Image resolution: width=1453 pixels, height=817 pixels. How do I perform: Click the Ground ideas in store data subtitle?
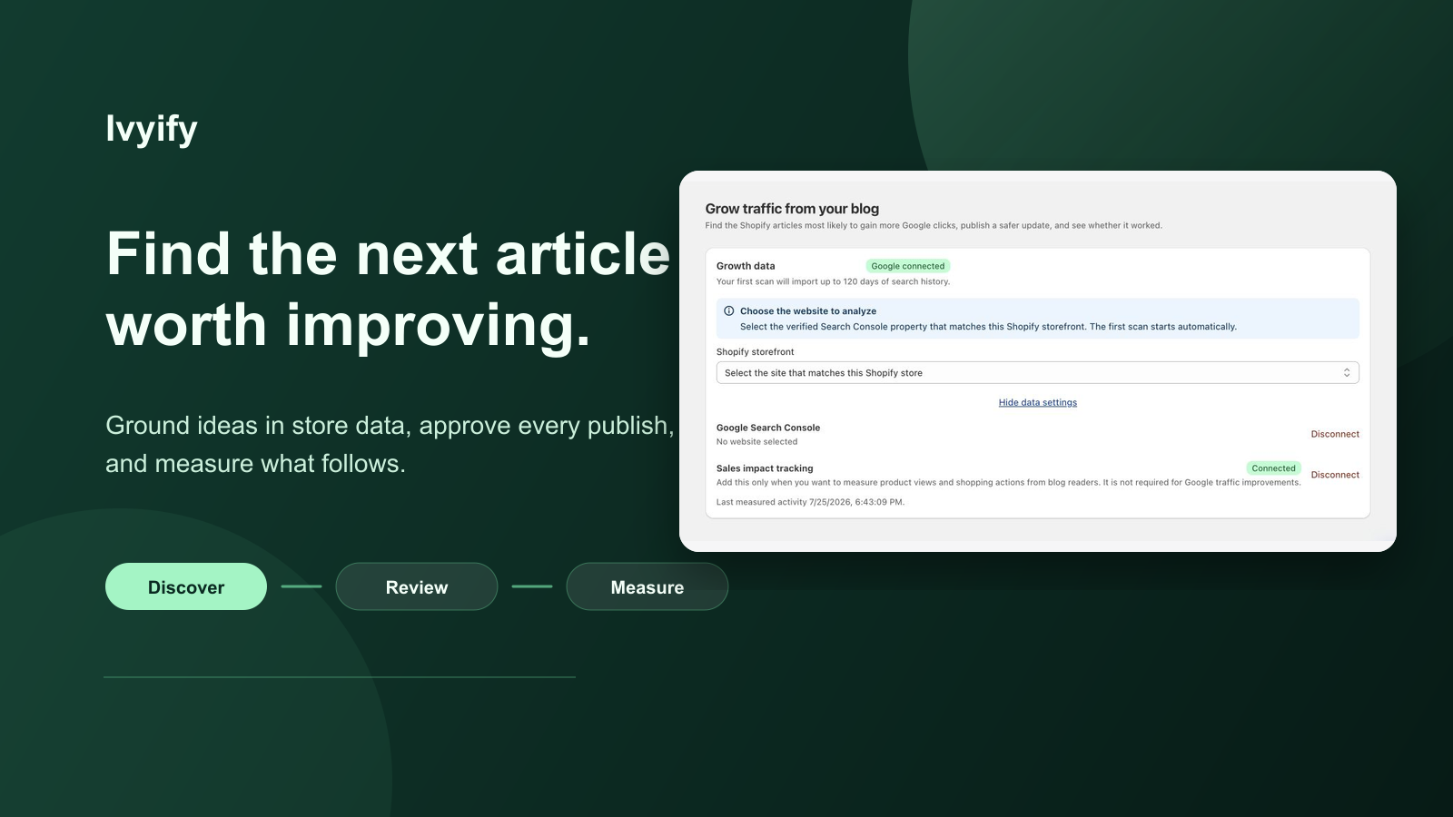(390, 444)
